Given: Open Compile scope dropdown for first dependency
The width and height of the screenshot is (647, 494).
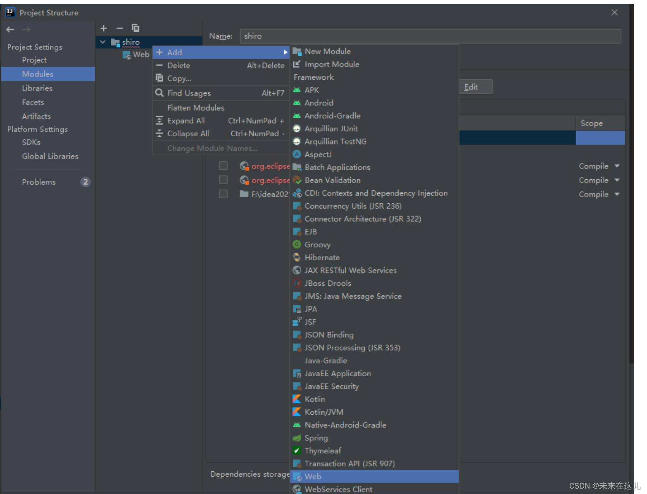Looking at the screenshot, I should [617, 166].
